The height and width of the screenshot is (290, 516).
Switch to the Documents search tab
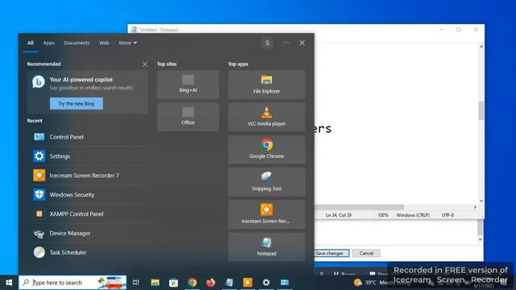[x=77, y=43]
